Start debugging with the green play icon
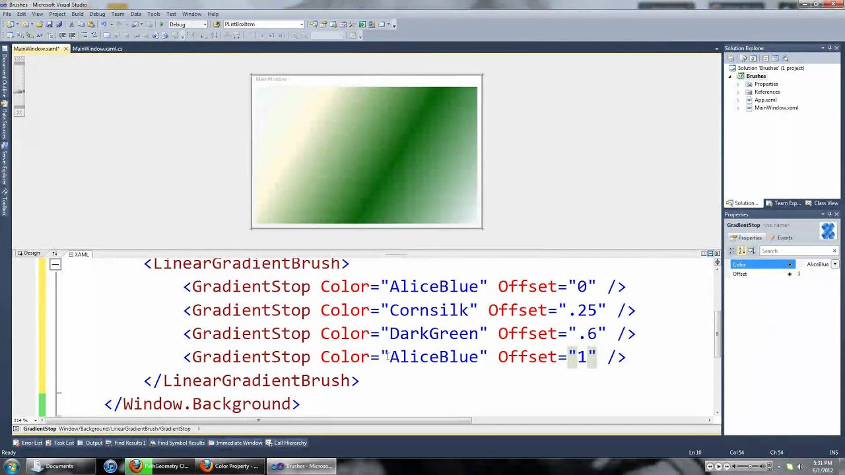 pos(162,24)
